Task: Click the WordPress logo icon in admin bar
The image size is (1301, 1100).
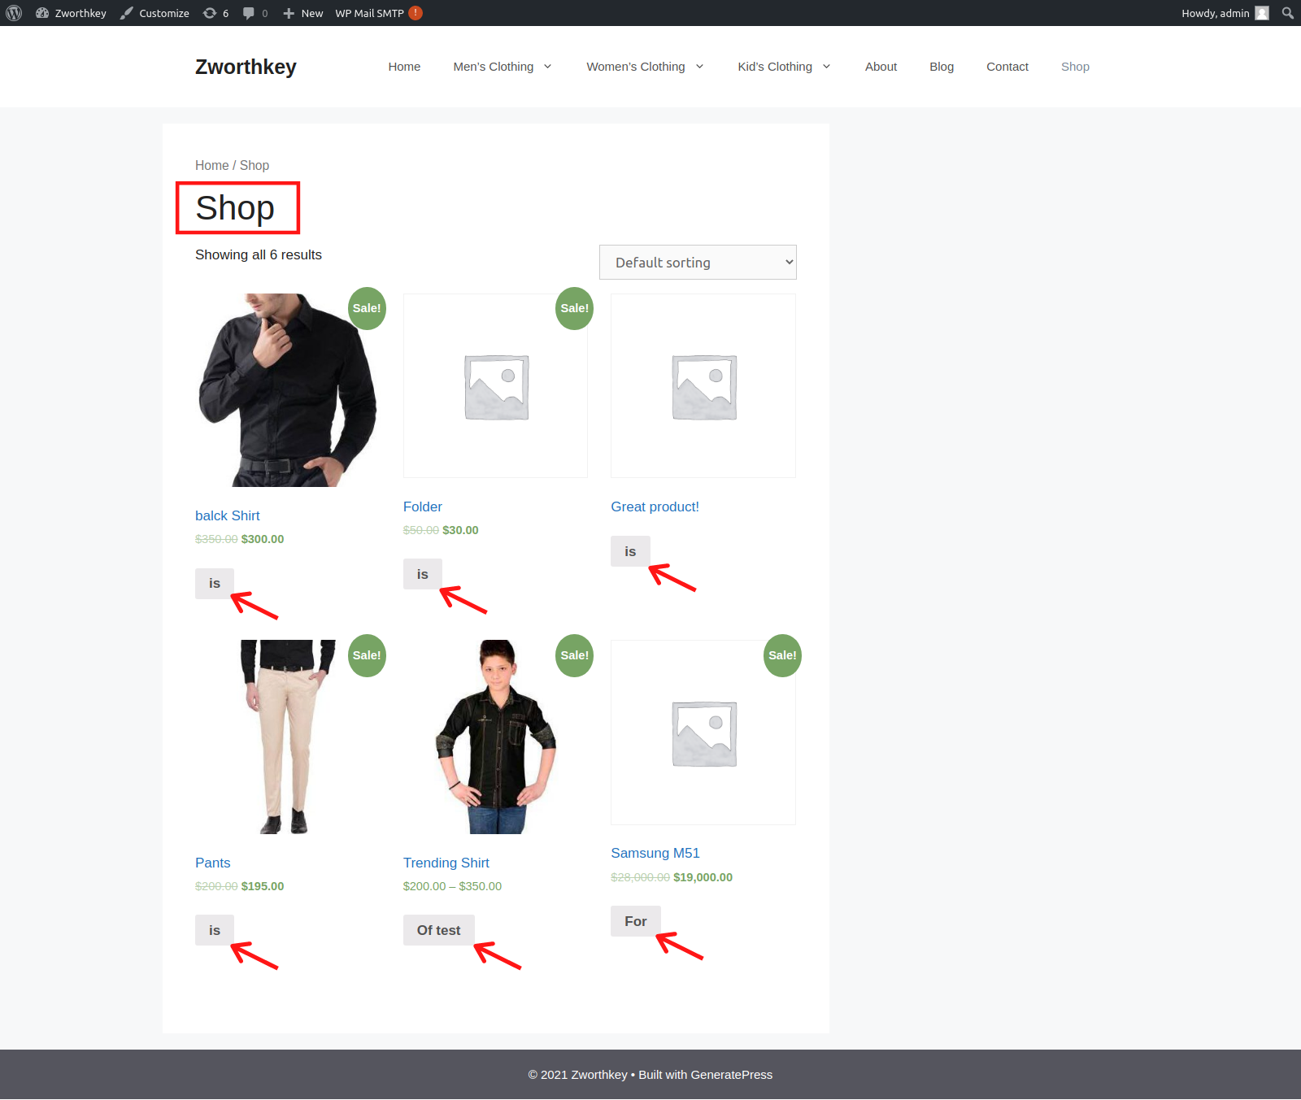Action: (14, 13)
